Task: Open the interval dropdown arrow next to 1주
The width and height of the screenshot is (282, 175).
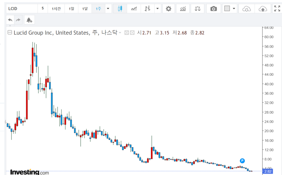Action: coord(108,9)
